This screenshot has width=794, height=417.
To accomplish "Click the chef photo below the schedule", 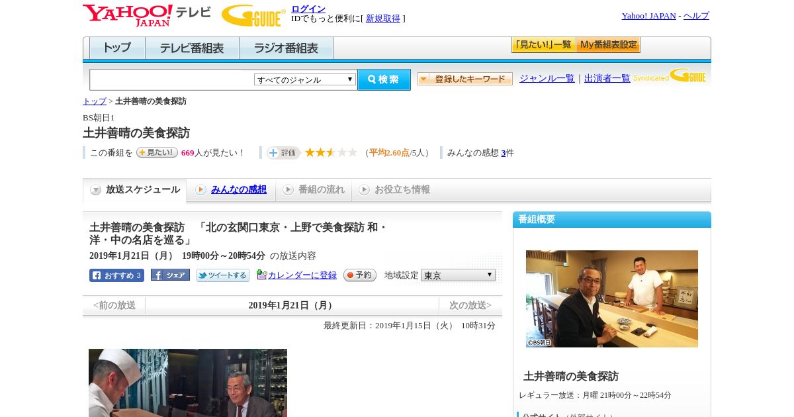I will click(x=188, y=383).
